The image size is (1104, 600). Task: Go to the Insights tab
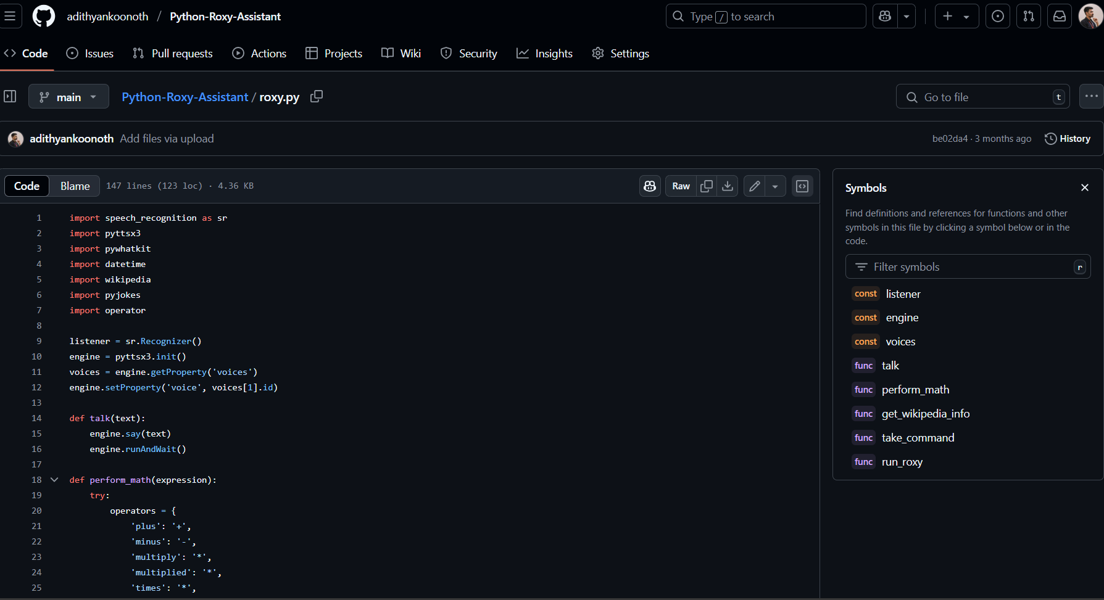coord(545,54)
